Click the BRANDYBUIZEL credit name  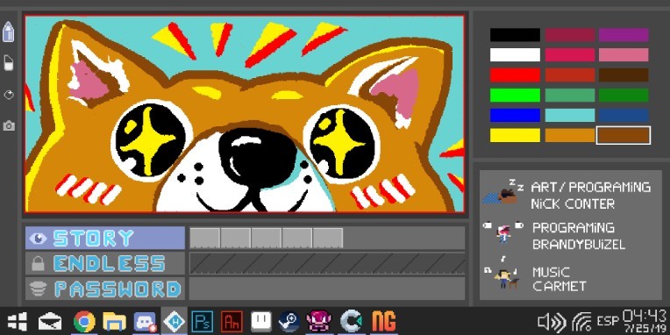(x=579, y=245)
